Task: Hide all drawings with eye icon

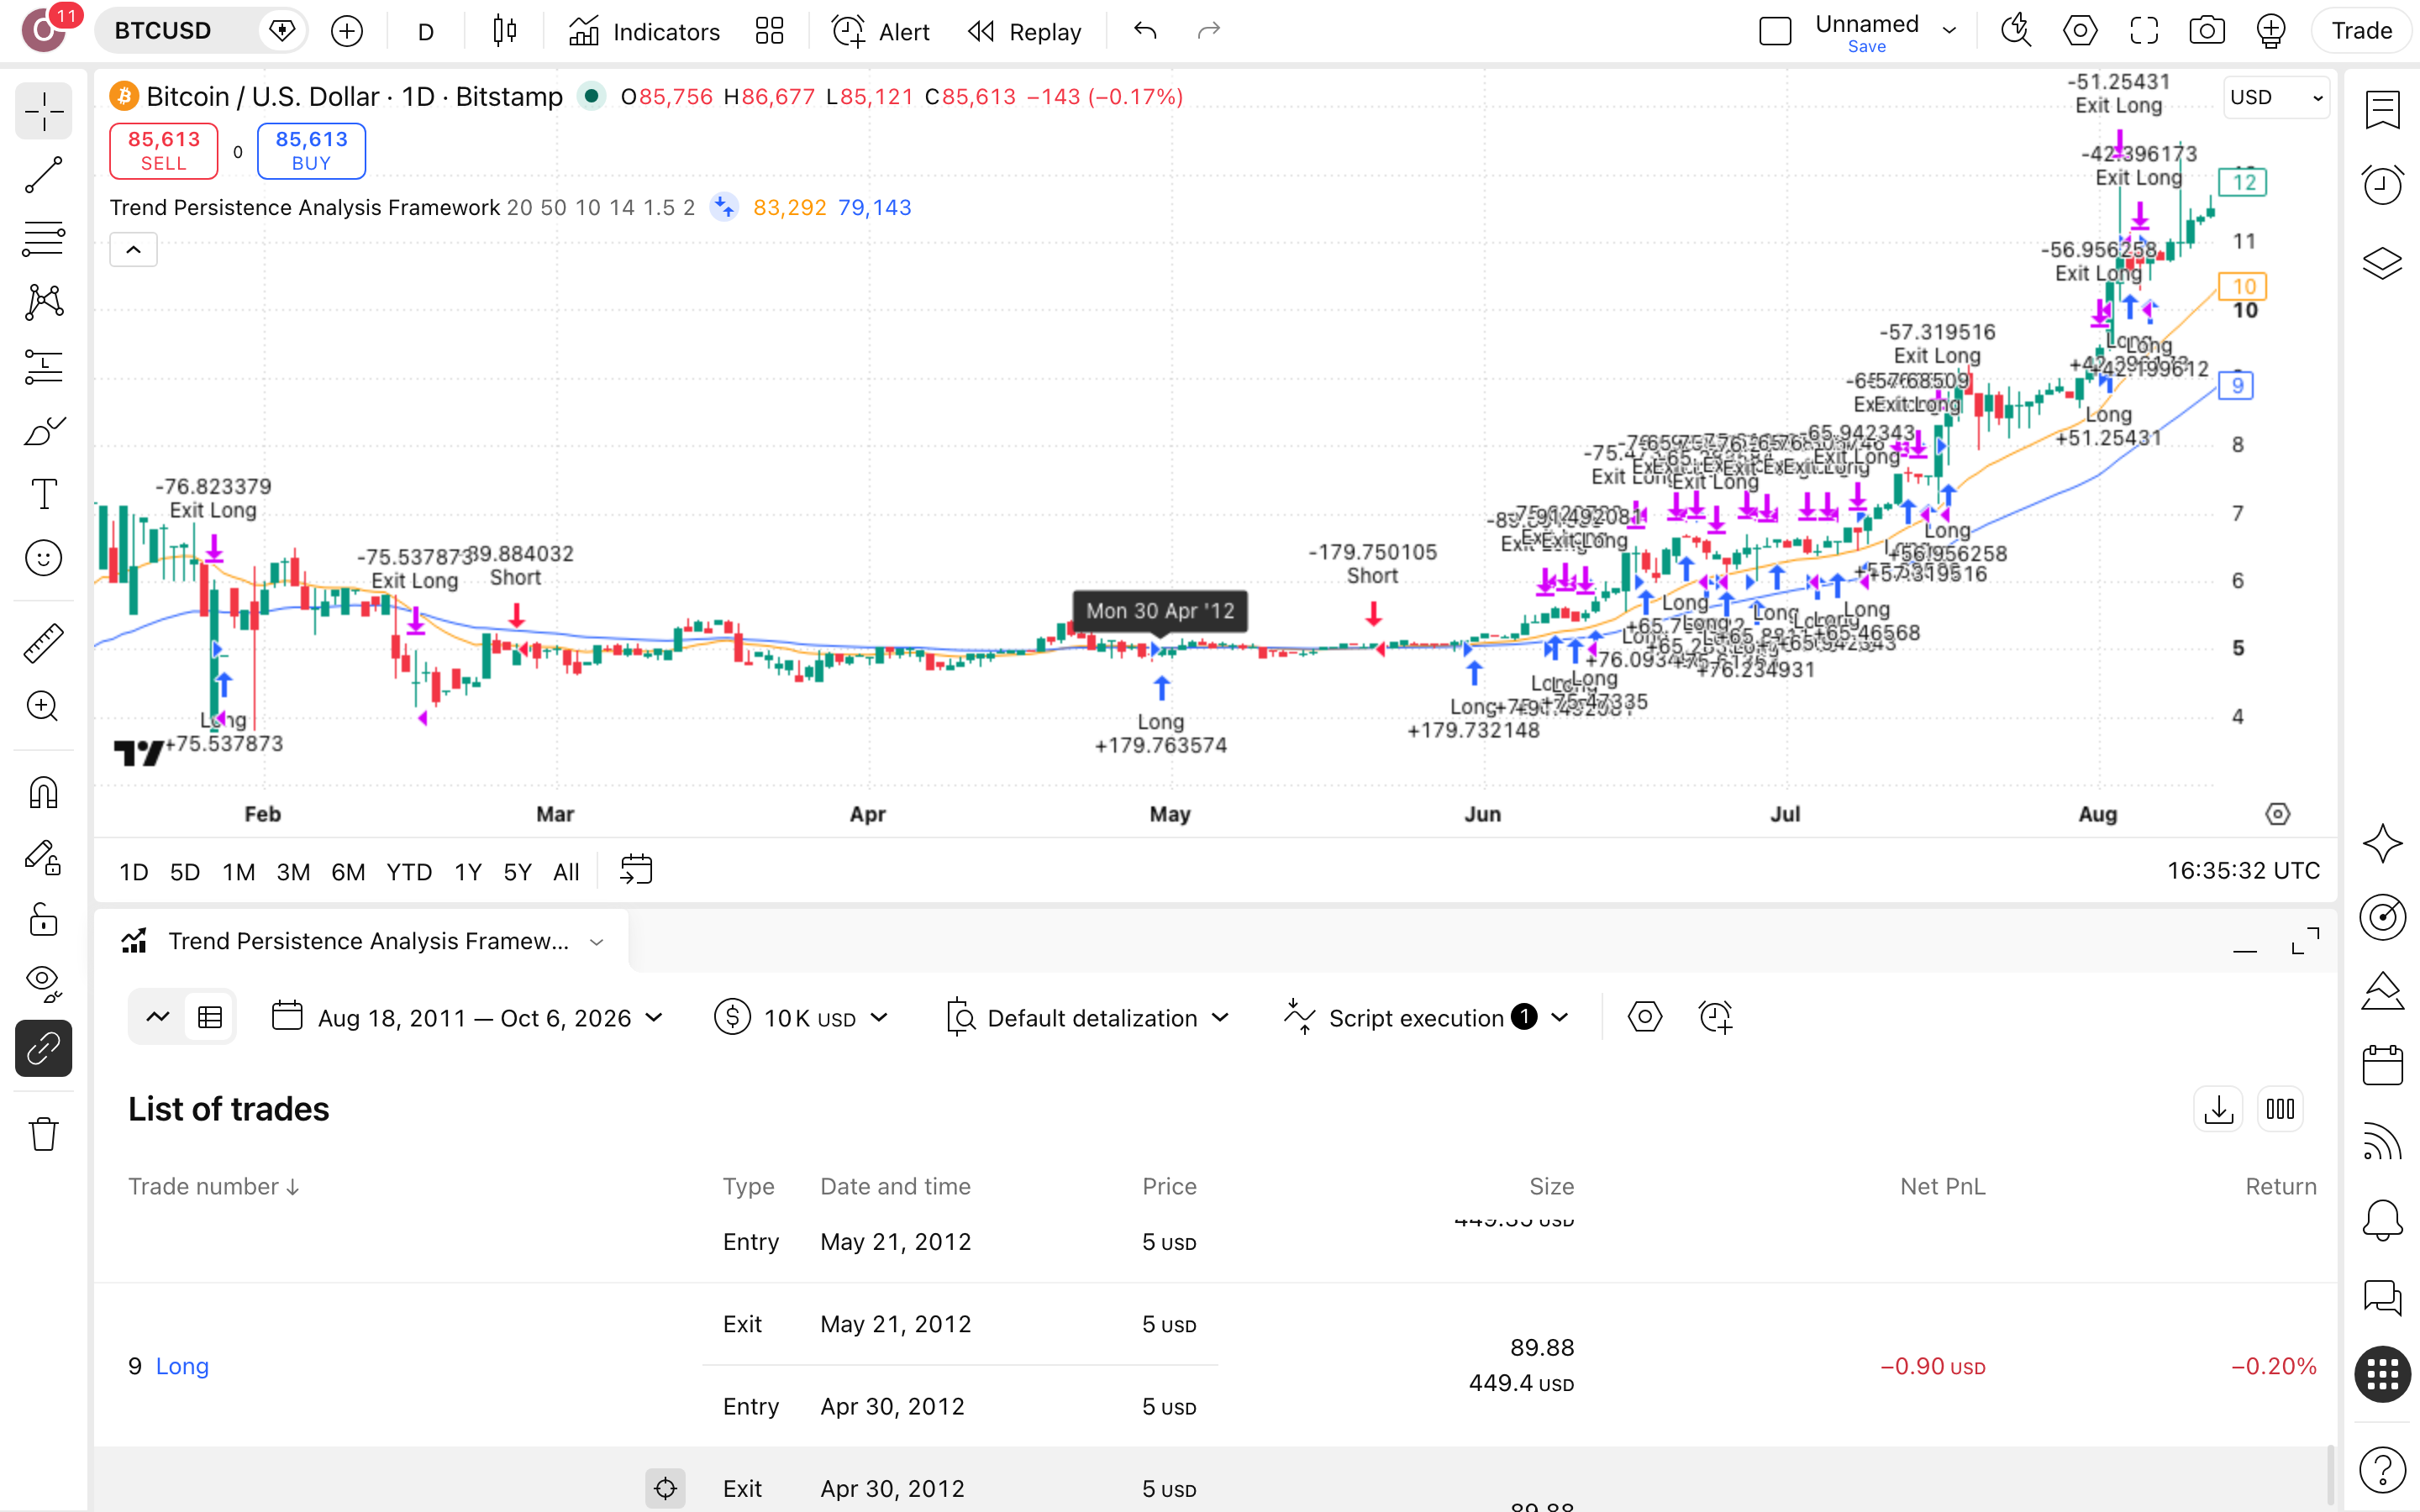Action: 43,984
